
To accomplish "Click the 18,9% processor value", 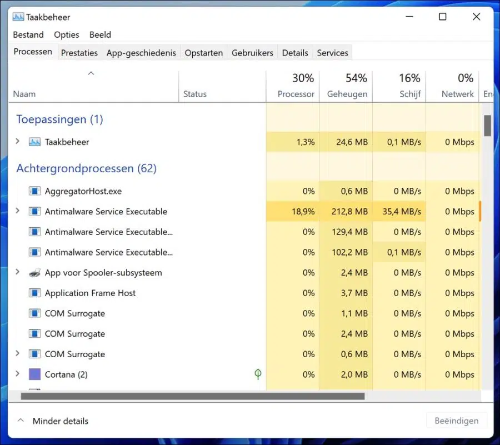I will pyautogui.click(x=303, y=211).
